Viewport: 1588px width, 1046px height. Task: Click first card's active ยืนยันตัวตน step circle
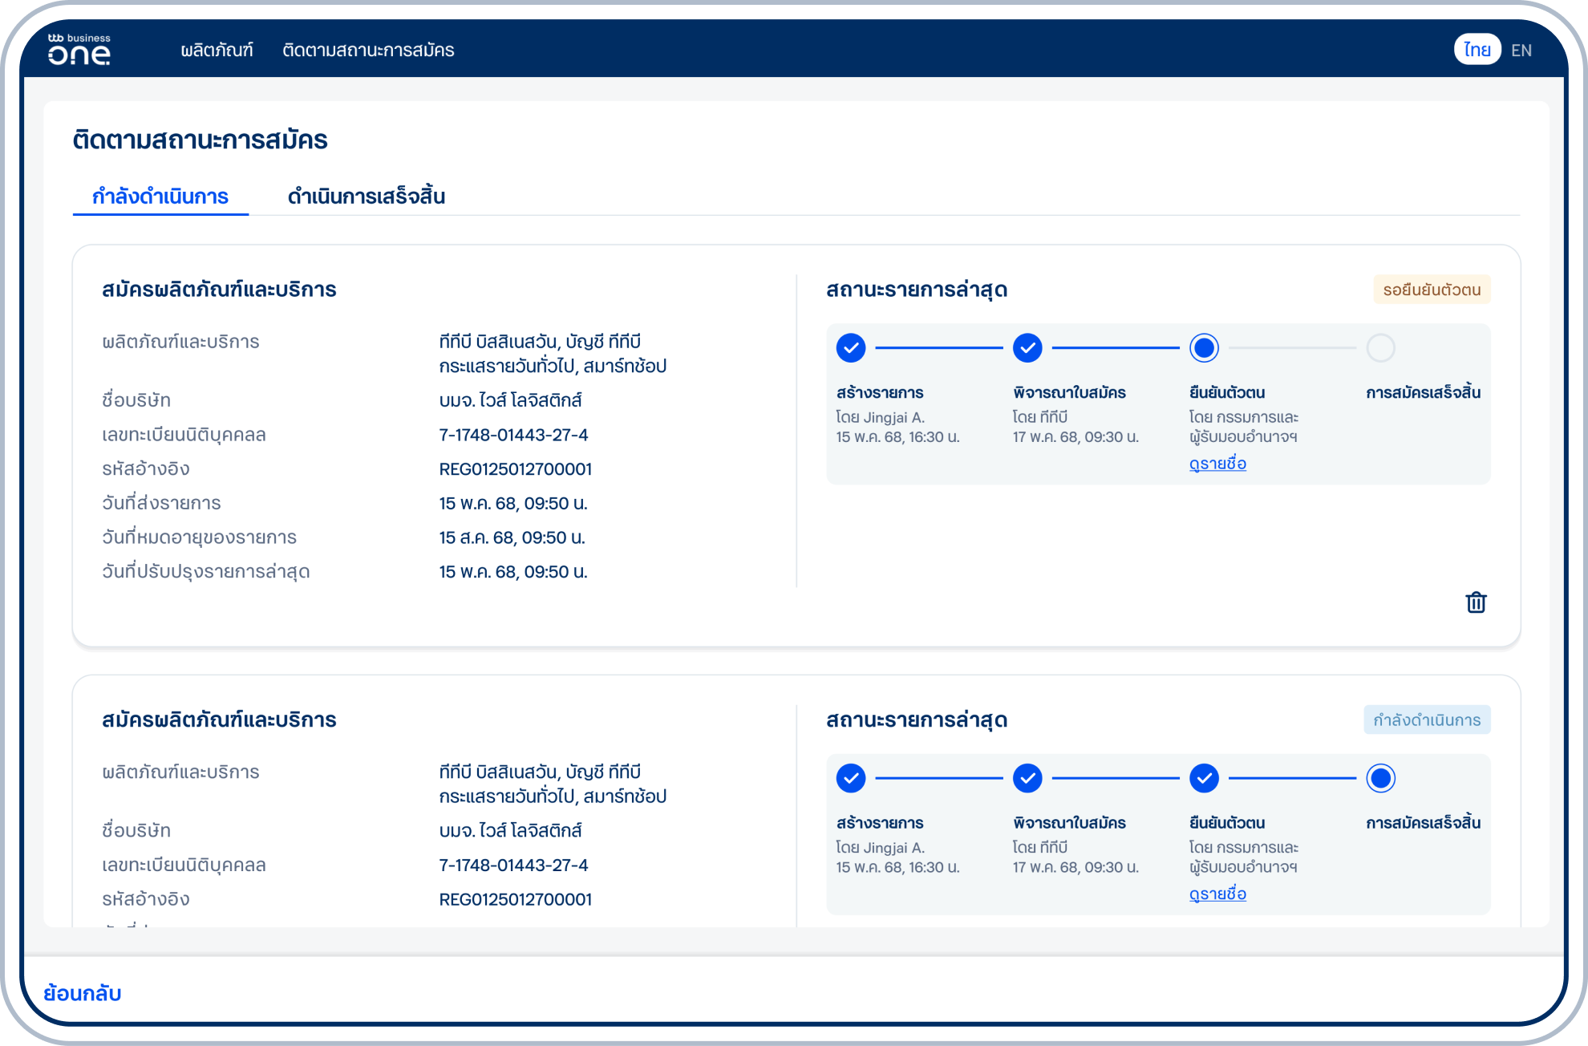[1204, 348]
